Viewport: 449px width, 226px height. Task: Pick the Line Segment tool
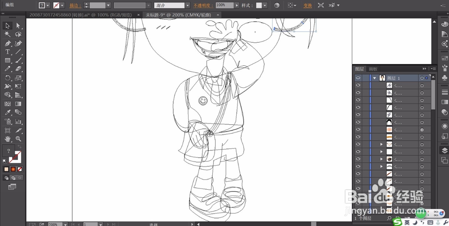tap(18, 52)
